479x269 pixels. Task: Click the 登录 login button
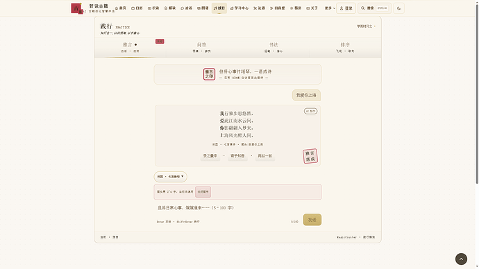tap(346, 8)
